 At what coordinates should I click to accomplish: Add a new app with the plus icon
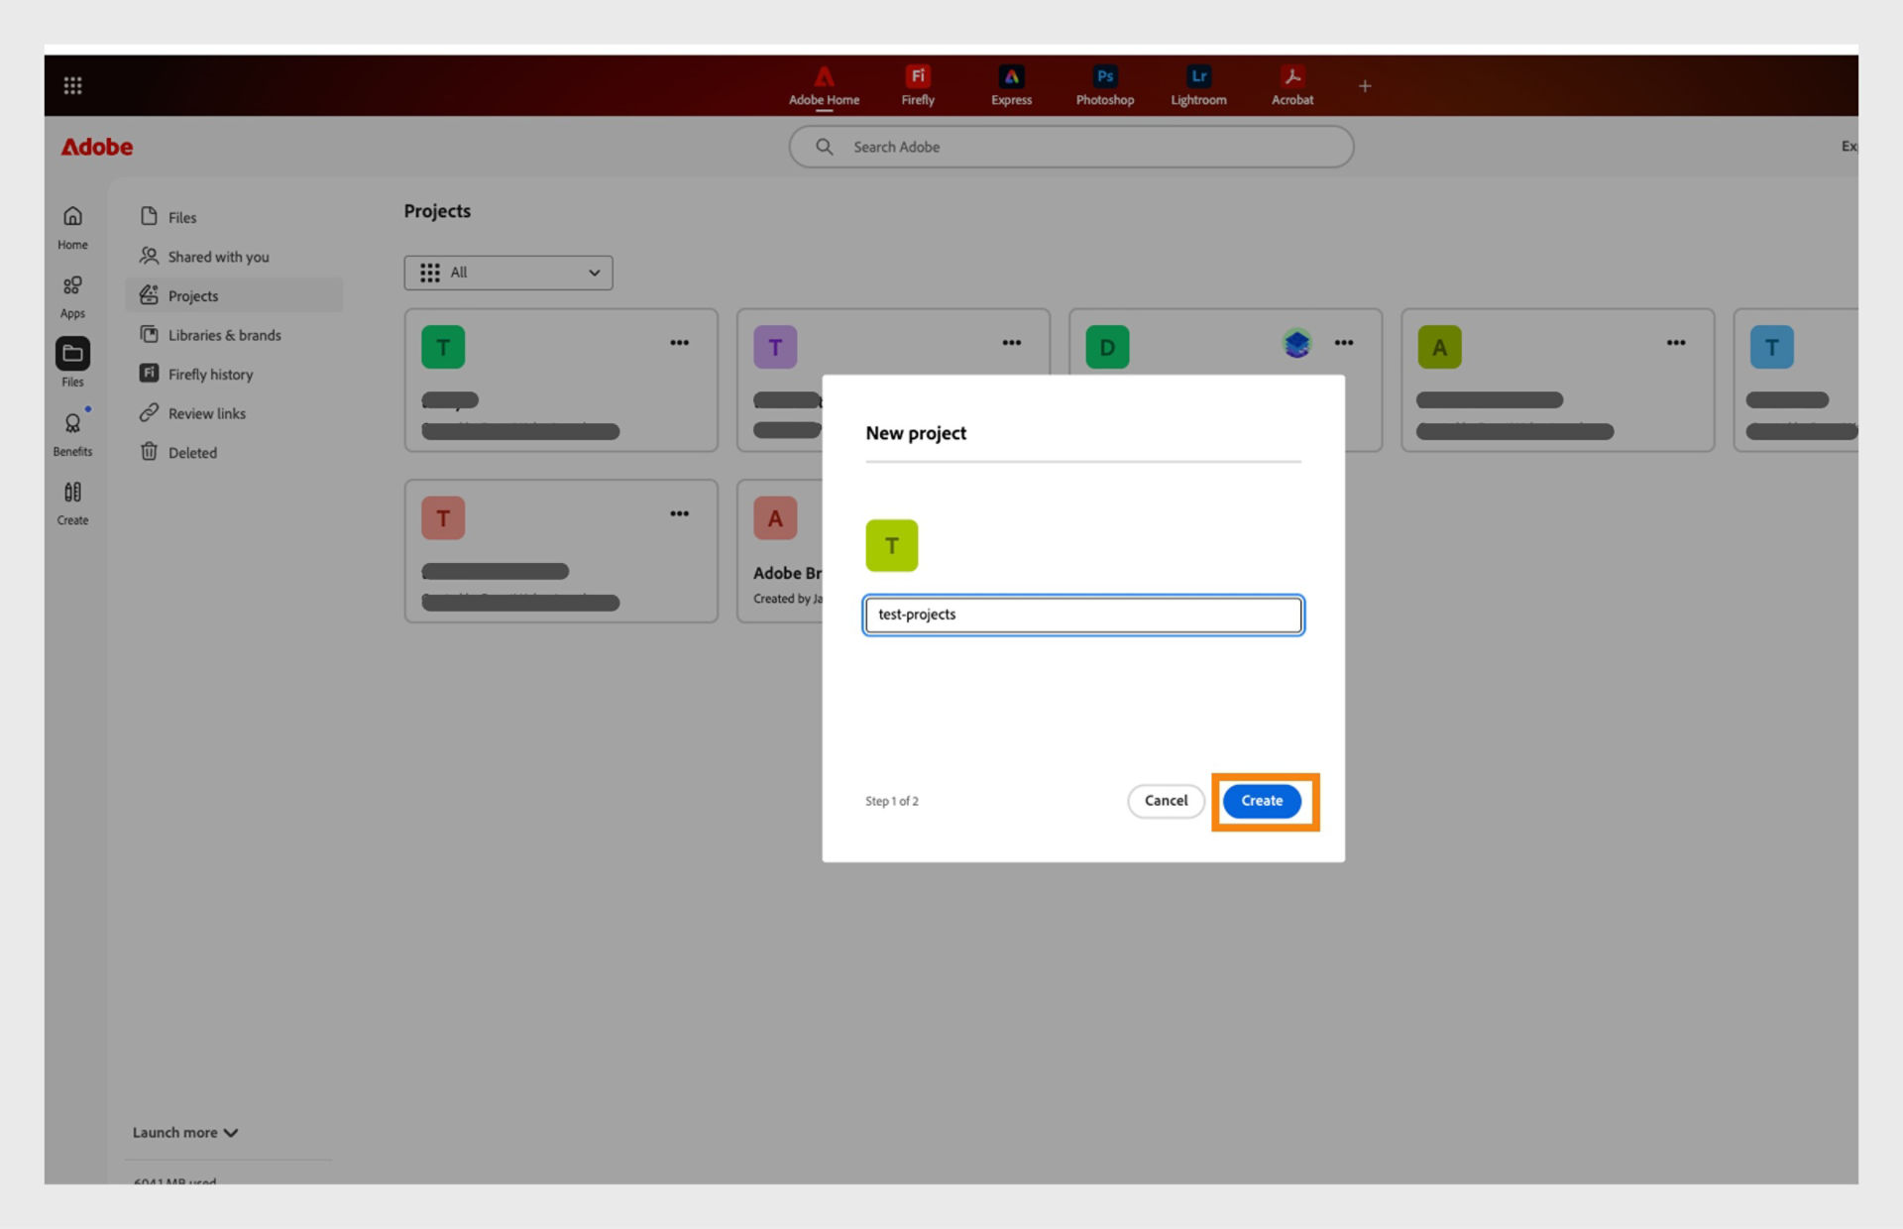(x=1365, y=85)
